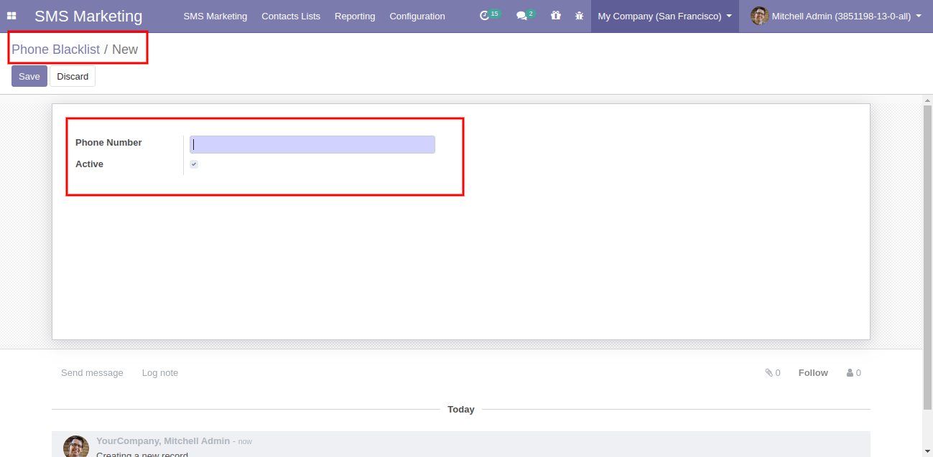
Task: Click YourCompany, Mitchell Admin message author
Action: (163, 440)
